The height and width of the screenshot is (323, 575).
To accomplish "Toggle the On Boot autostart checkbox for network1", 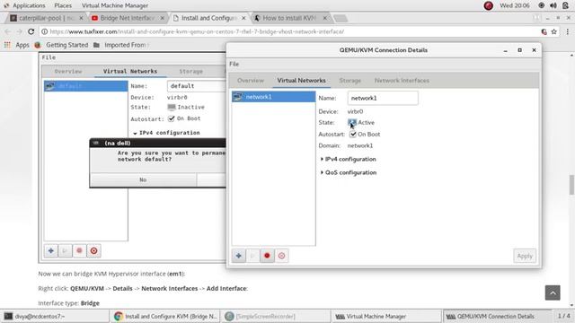I will [353, 134].
